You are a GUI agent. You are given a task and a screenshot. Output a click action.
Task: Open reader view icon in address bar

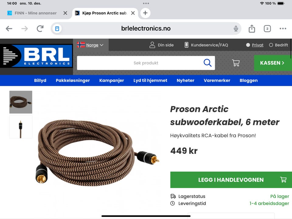[x=57, y=29]
